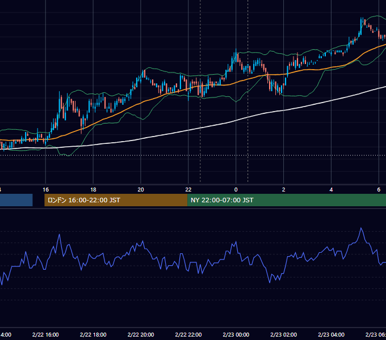Image resolution: width=386 pixels, height=340 pixels.
Task: Click the blue session bar before the ロンドン bar
Action: (16, 200)
